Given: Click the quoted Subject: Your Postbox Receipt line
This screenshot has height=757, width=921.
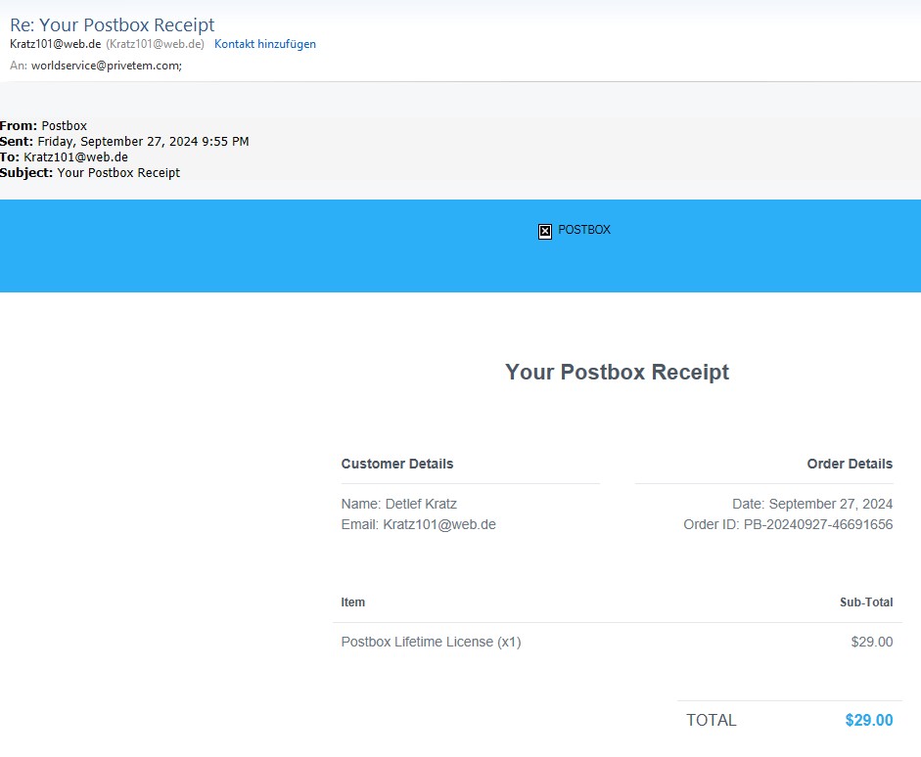Looking at the screenshot, I should (90, 172).
